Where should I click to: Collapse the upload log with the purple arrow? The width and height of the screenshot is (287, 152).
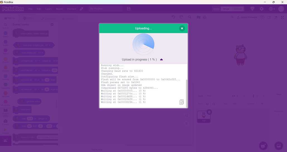tap(161, 60)
